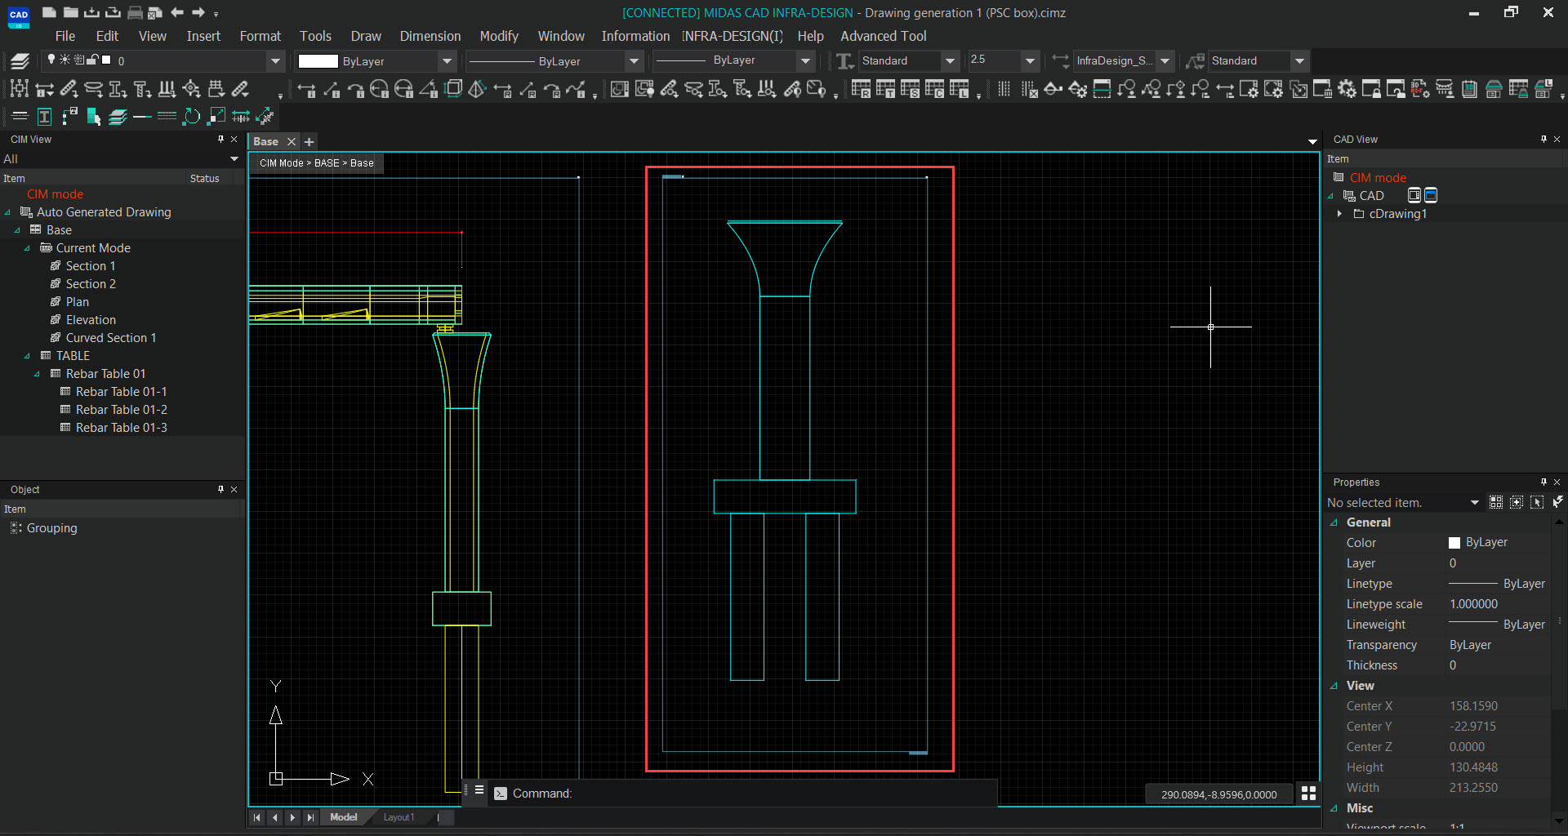Toggle the layer freeze sun icon
1568x836 pixels.
65,60
